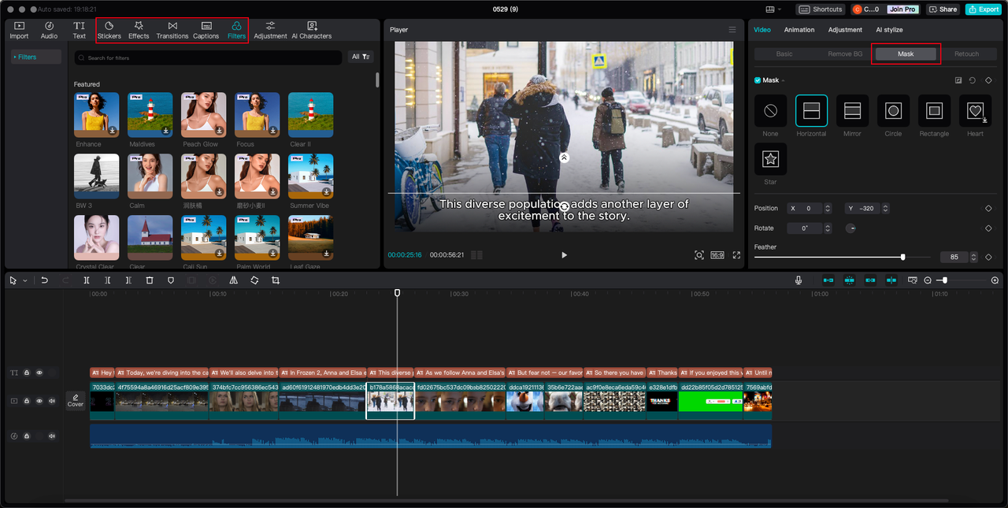Click the Undo arrow in timeline toolbar

pos(45,280)
